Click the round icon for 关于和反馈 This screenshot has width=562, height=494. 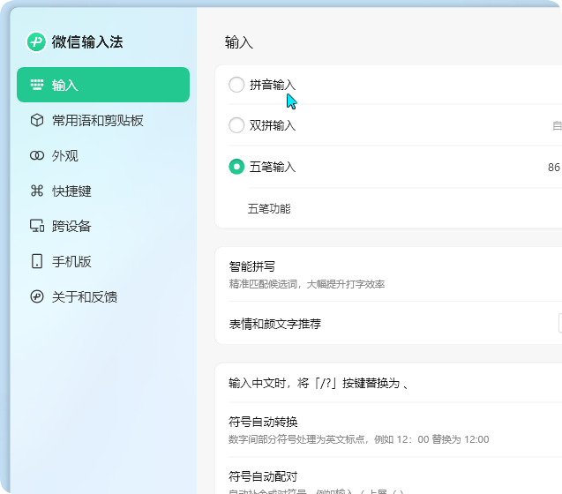[x=36, y=296]
